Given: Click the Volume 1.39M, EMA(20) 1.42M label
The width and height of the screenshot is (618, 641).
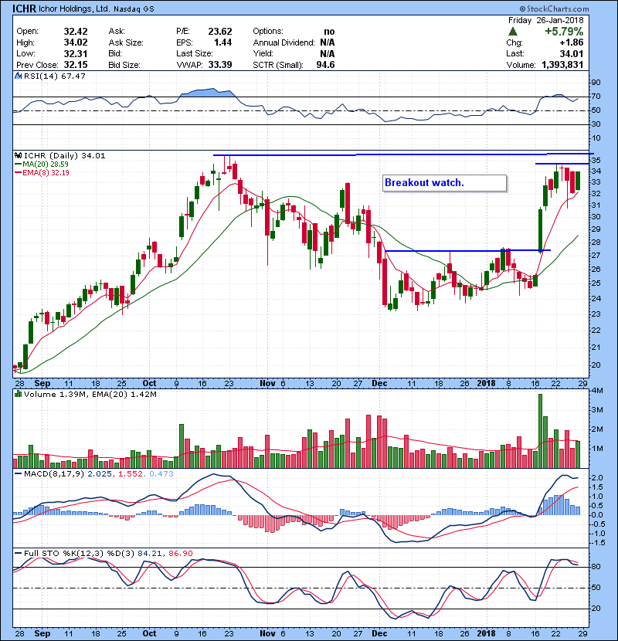Looking at the screenshot, I should tap(90, 394).
